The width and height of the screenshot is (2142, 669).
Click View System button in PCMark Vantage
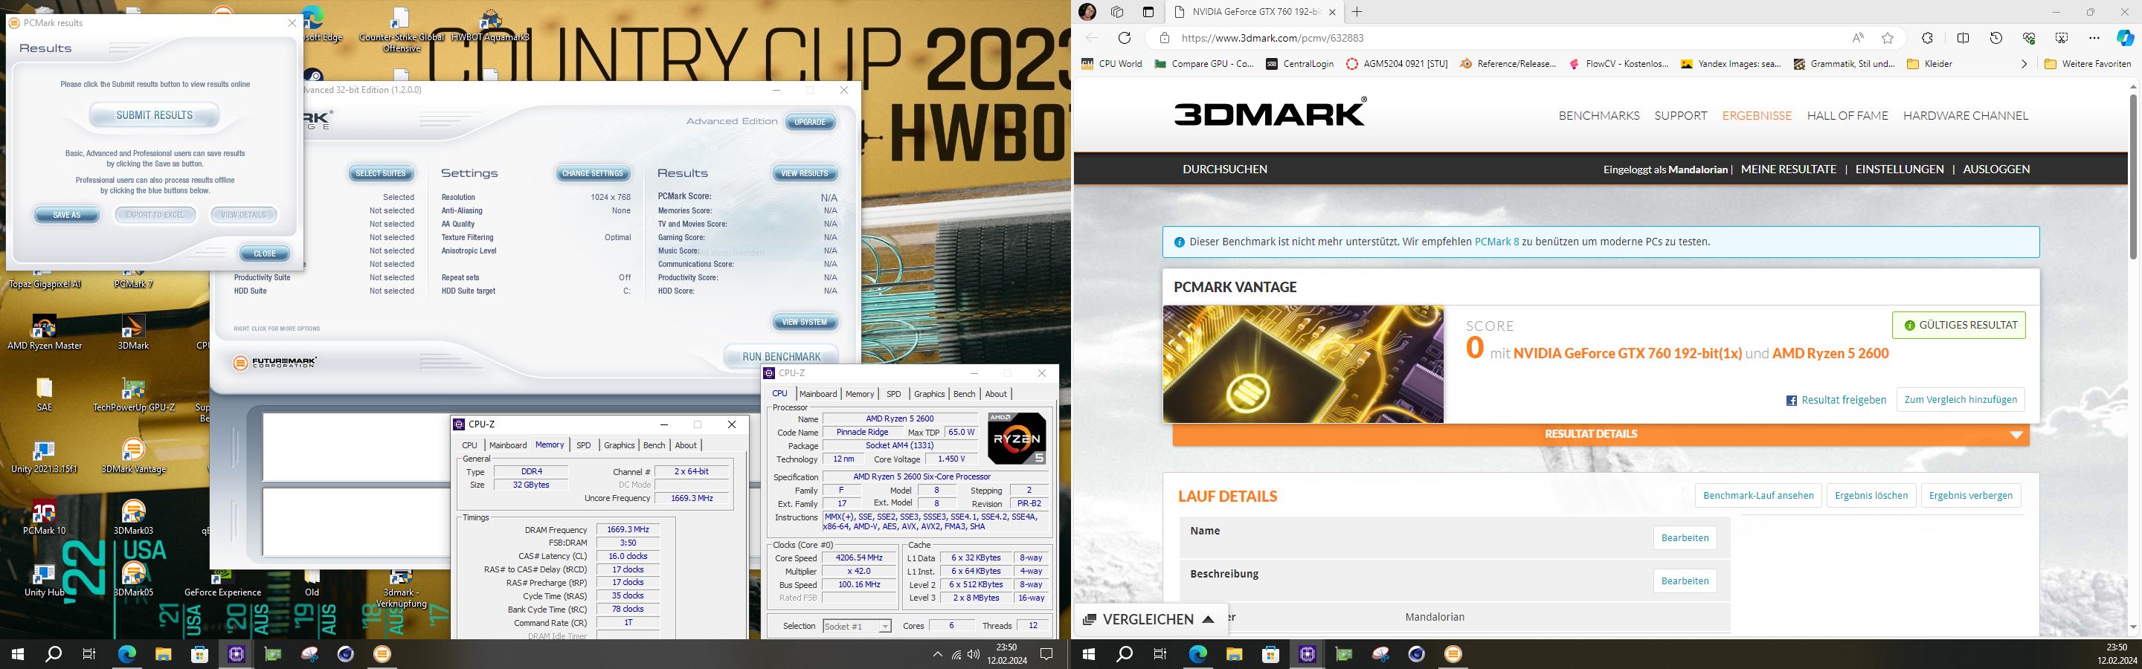click(x=805, y=323)
